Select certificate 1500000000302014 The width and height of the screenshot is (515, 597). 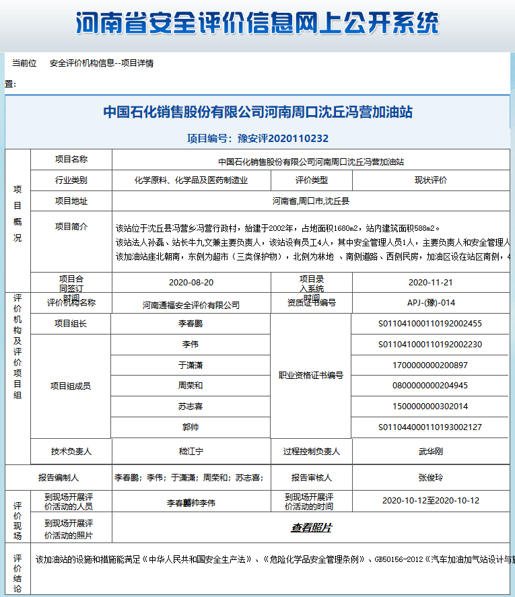click(x=430, y=407)
